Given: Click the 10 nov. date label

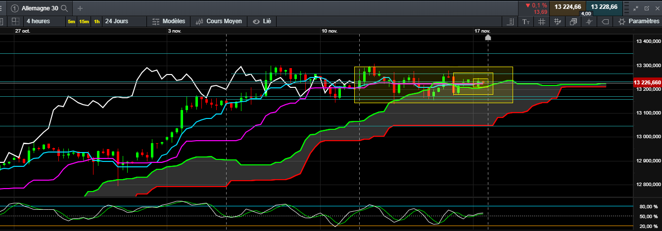Looking at the screenshot, I should (330, 31).
